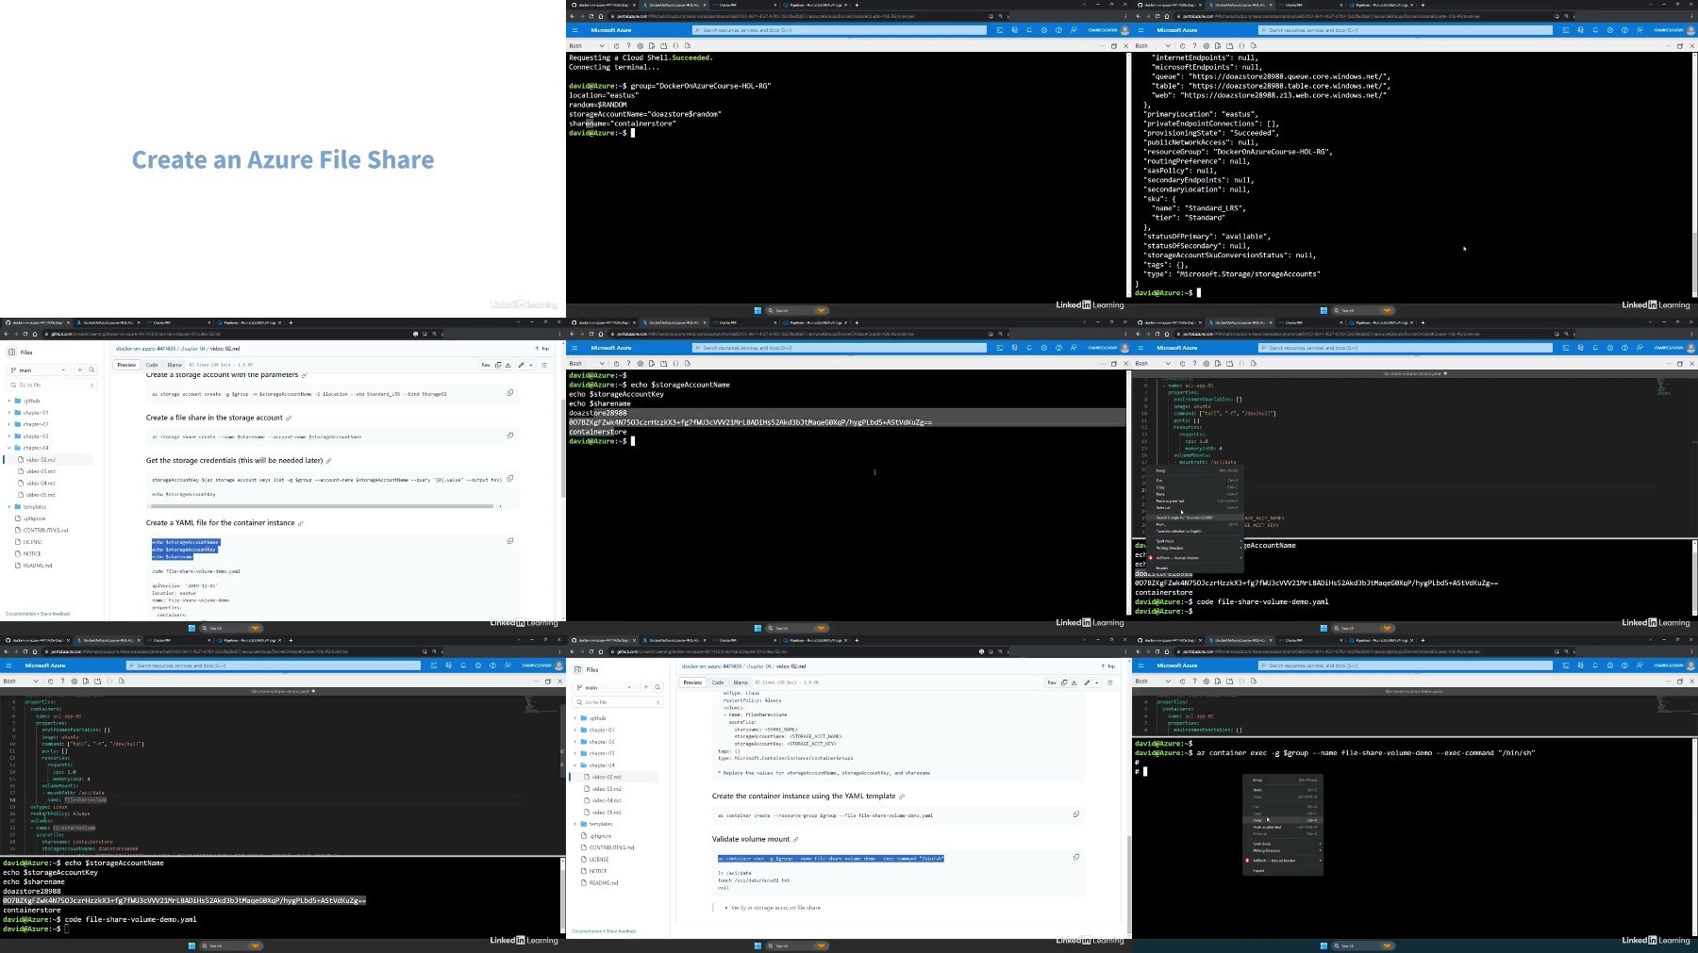The width and height of the screenshot is (1698, 953).
Task: Choose 'Paste as plain text' in the 'az container exec' terminal frame menu
Action: pyautogui.click(x=1283, y=827)
